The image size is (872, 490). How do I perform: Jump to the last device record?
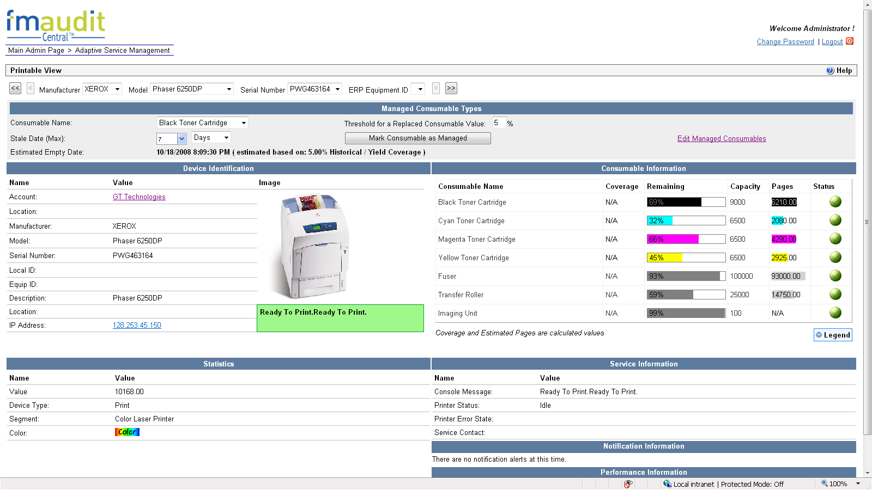[451, 88]
